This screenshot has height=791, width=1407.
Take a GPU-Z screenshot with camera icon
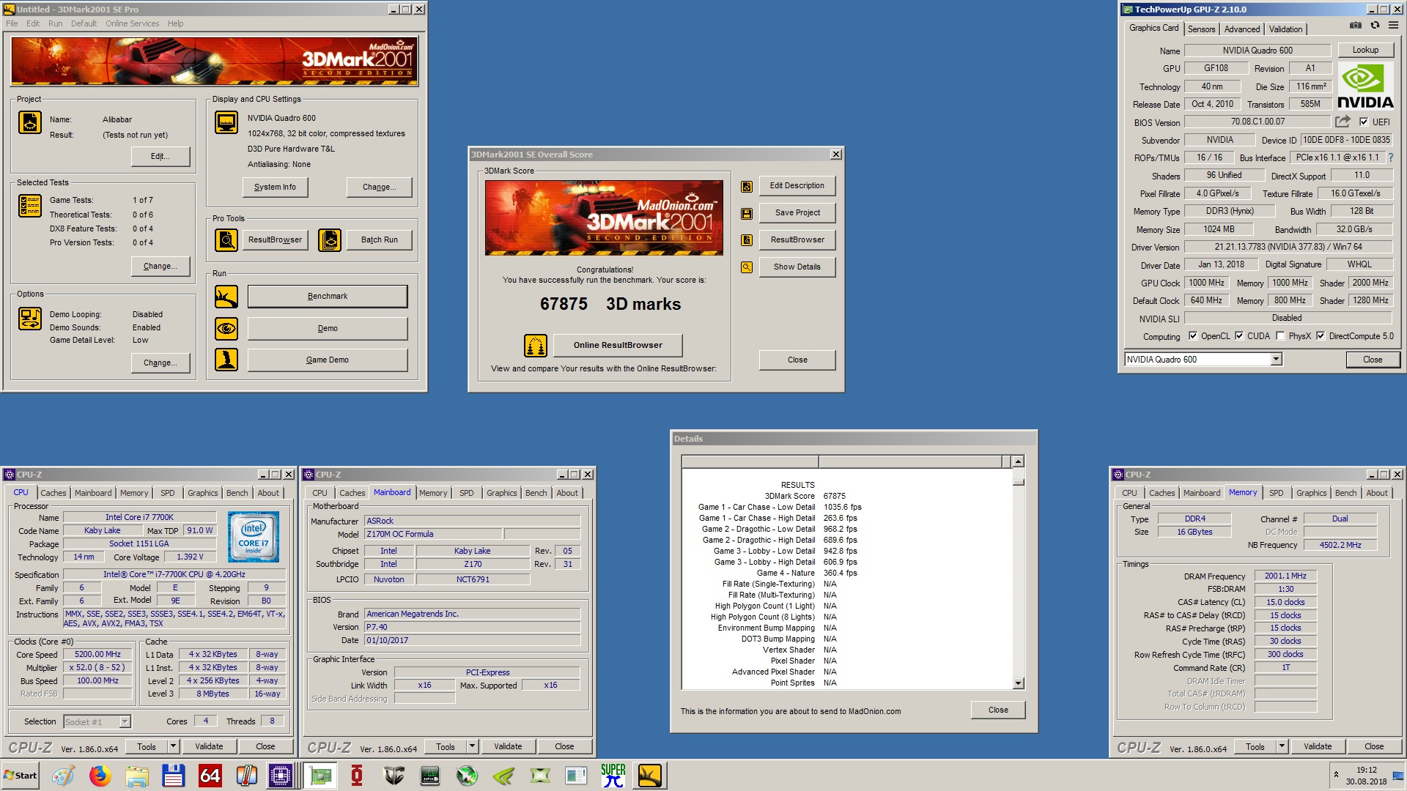[1356, 26]
